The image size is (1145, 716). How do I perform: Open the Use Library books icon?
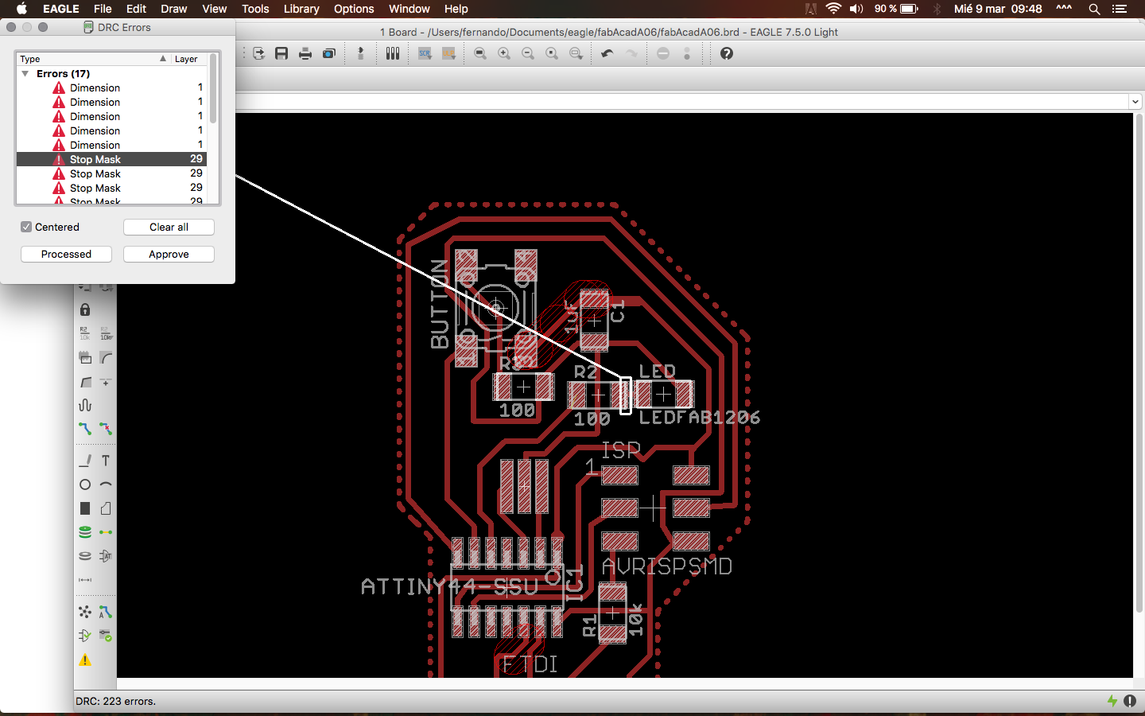click(x=393, y=53)
